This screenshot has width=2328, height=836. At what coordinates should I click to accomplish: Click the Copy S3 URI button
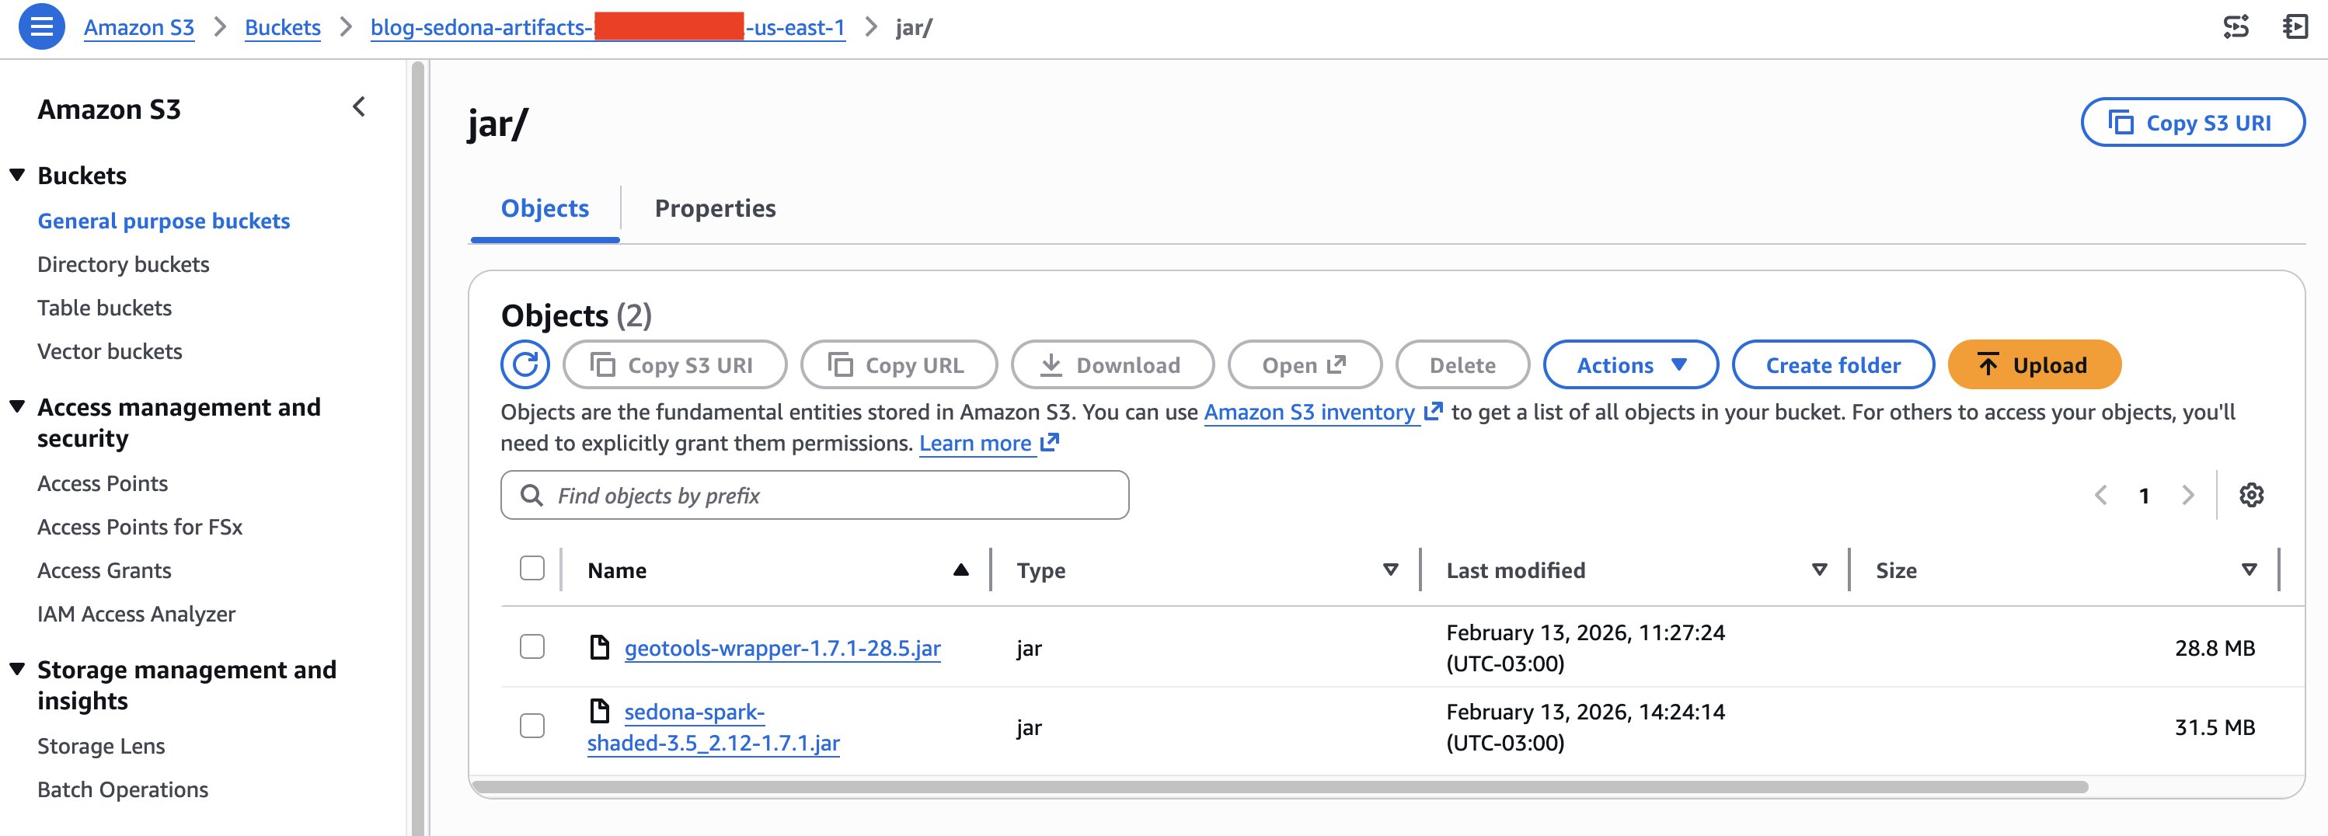tap(674, 365)
